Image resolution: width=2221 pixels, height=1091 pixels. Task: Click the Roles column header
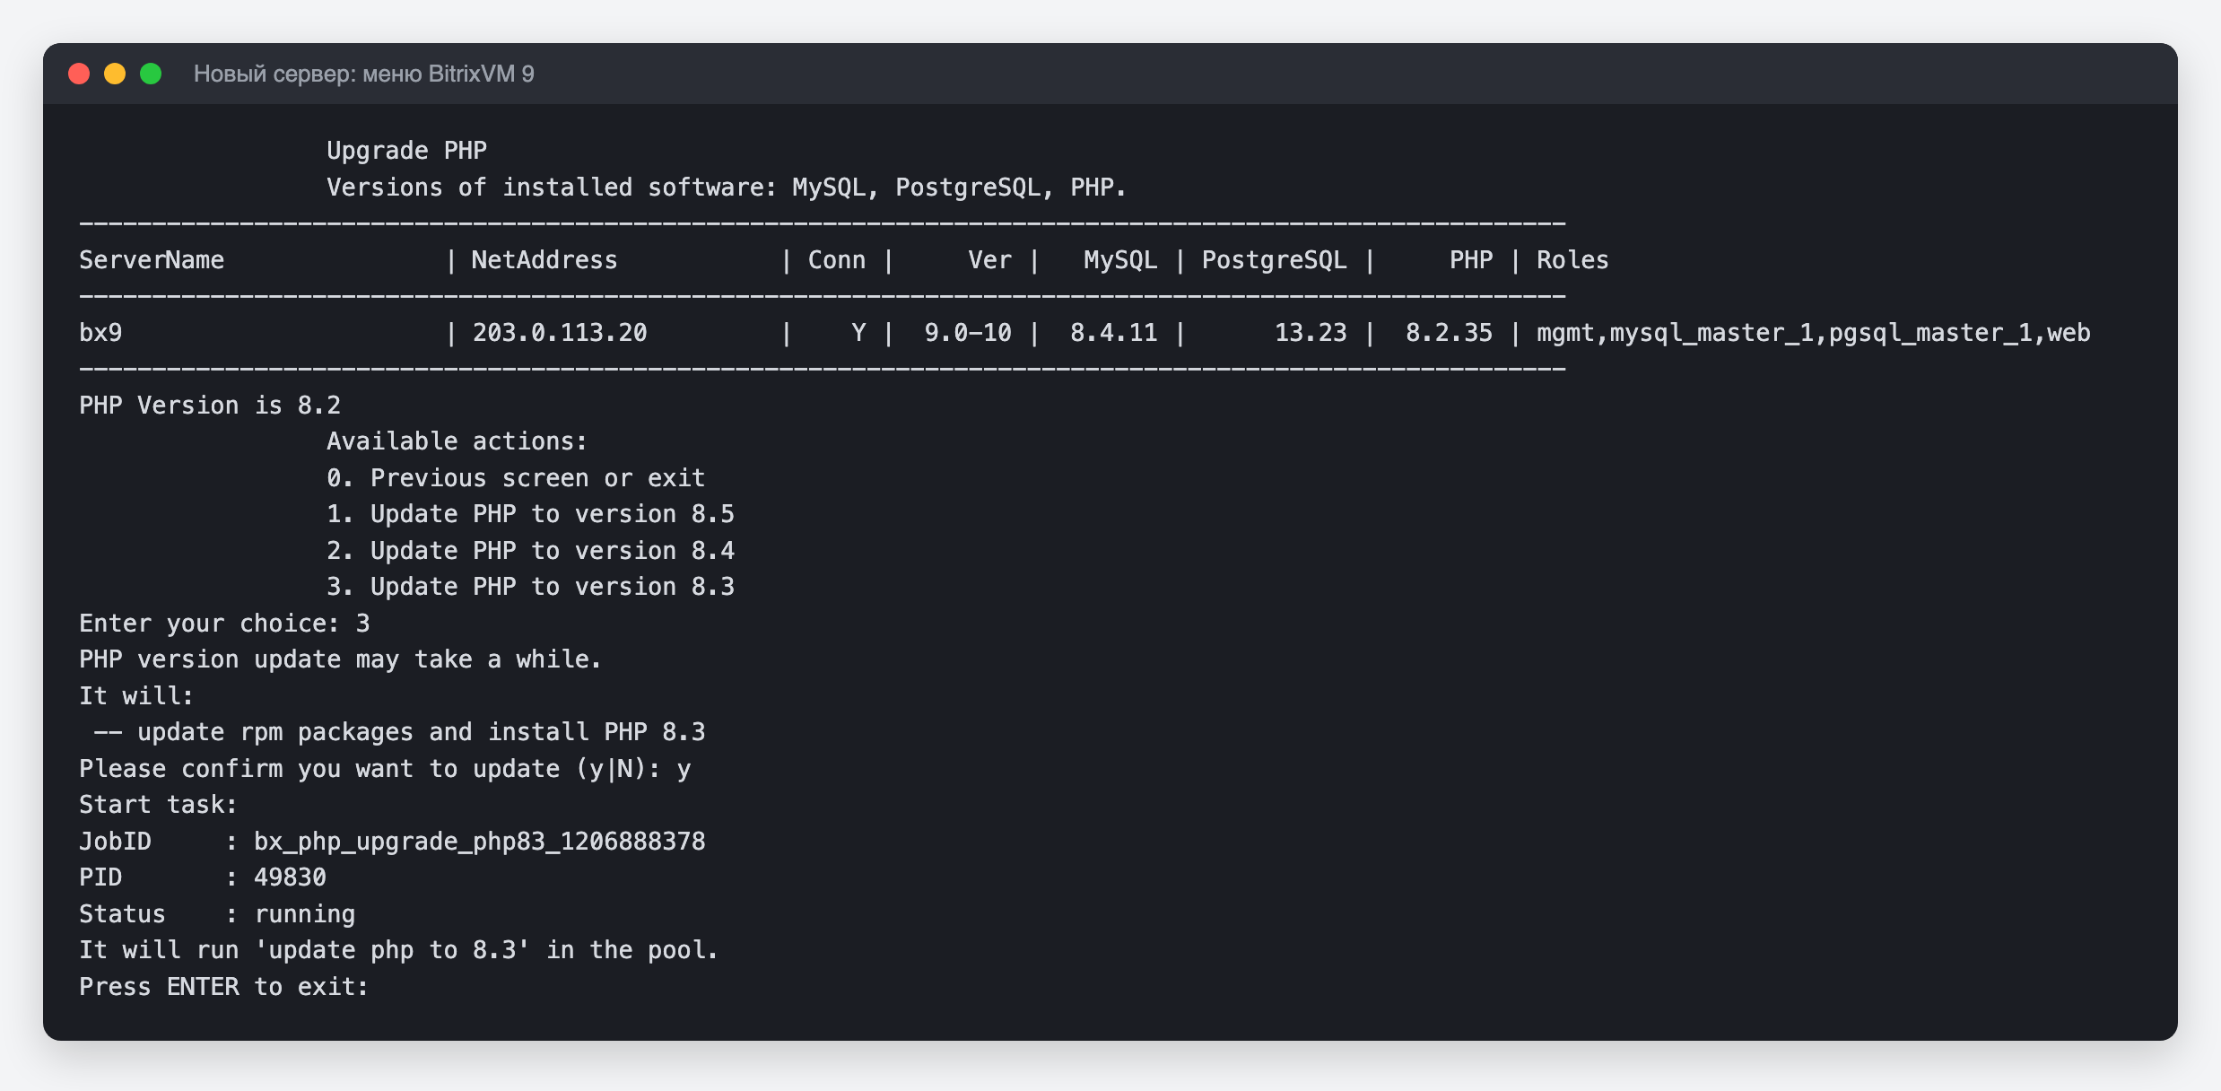coord(1572,260)
